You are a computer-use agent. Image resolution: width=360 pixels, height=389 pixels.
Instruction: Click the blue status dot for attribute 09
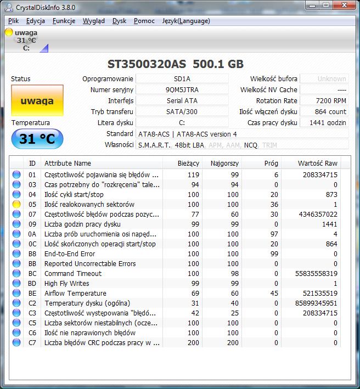[x=16, y=224]
